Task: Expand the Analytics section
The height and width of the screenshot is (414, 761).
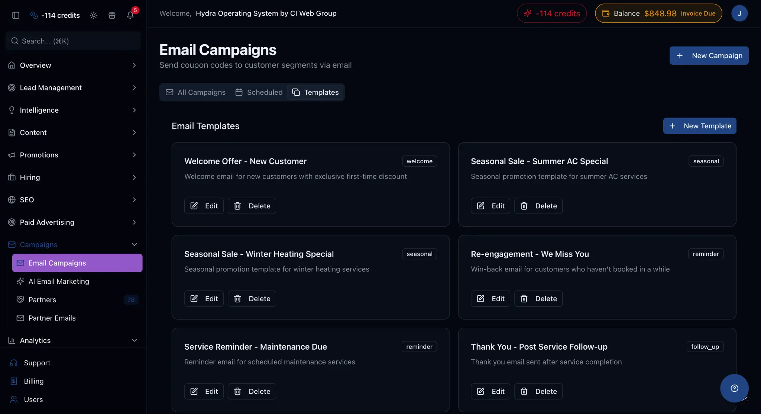Action: click(134, 340)
